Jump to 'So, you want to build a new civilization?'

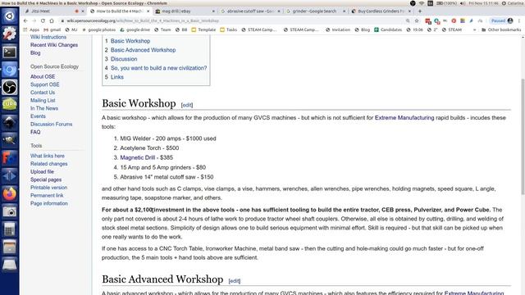[158, 68]
